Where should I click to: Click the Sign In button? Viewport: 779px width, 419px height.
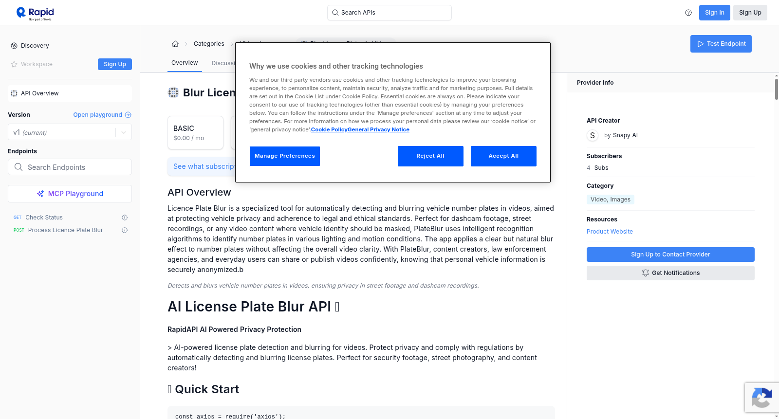[715, 13]
